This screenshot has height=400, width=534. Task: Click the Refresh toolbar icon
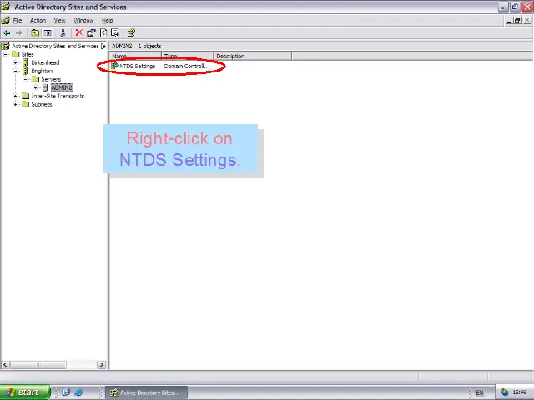(x=103, y=33)
